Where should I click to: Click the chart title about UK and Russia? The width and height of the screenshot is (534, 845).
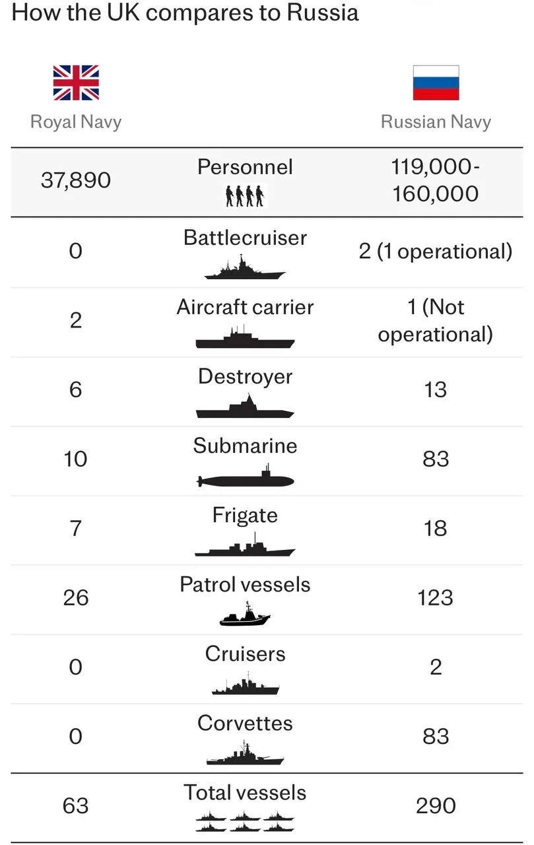[185, 13]
